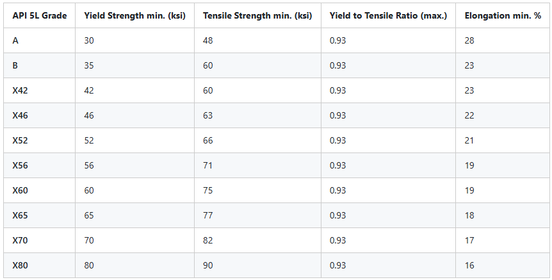
Task: Select the X46 grade cell
Action: click(20, 115)
